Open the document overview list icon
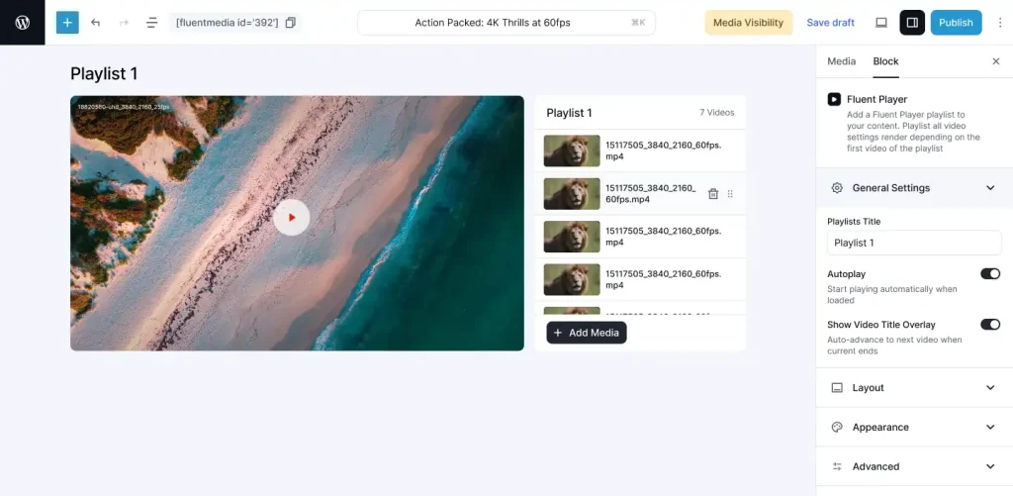1013x496 pixels. [151, 23]
